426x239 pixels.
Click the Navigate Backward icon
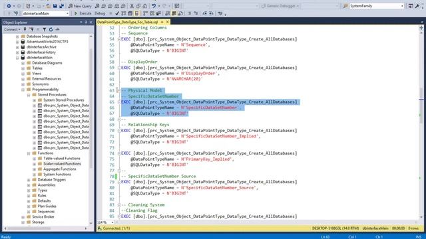[9, 6]
